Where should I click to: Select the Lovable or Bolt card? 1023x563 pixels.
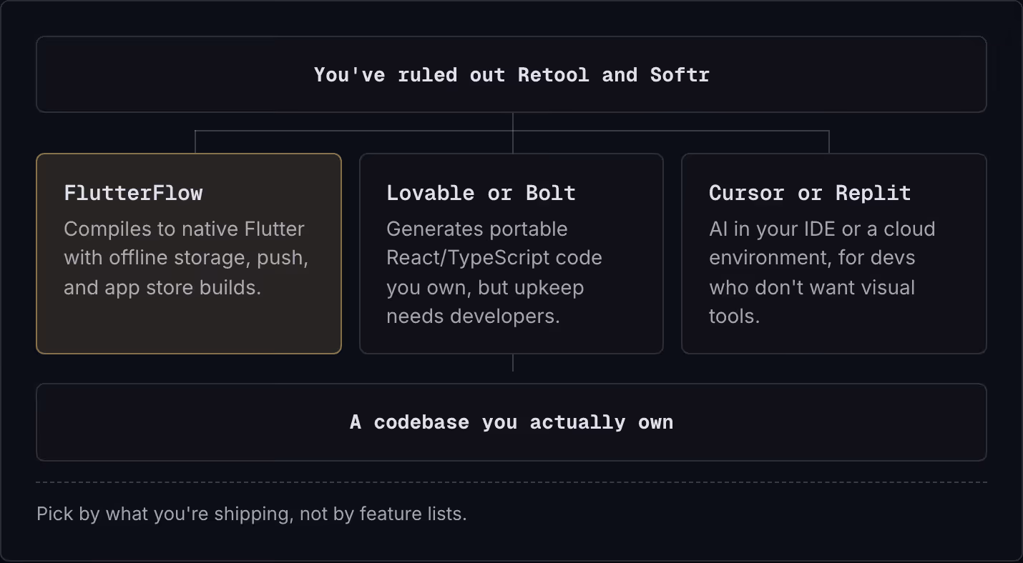pos(511,254)
